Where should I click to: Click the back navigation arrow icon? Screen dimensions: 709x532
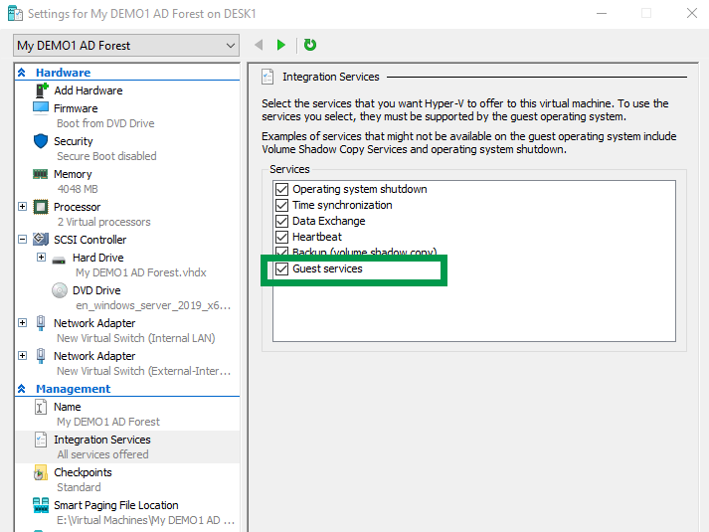[260, 45]
